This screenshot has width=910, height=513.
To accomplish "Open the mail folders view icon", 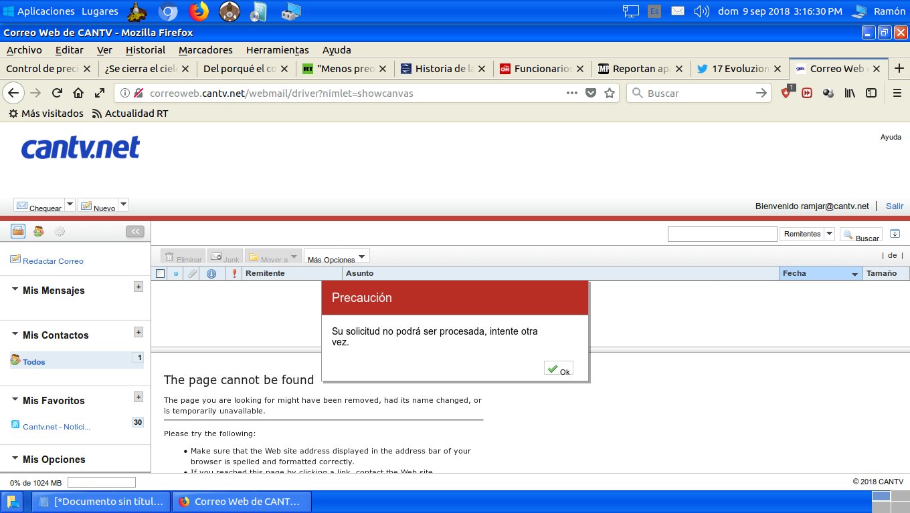I will (x=18, y=231).
